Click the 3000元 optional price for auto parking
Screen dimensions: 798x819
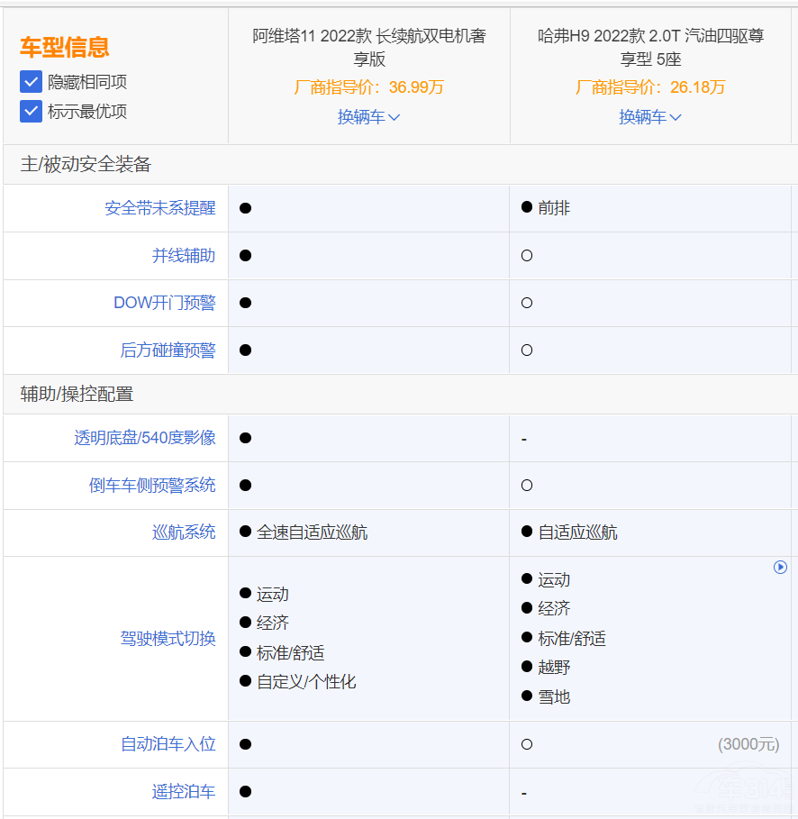coord(748,744)
